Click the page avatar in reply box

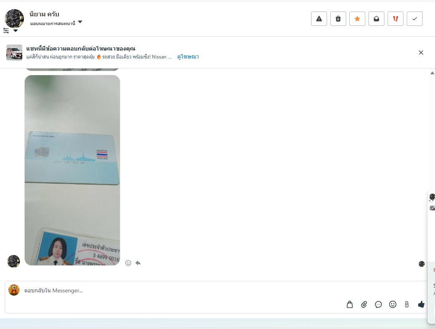tap(14, 290)
